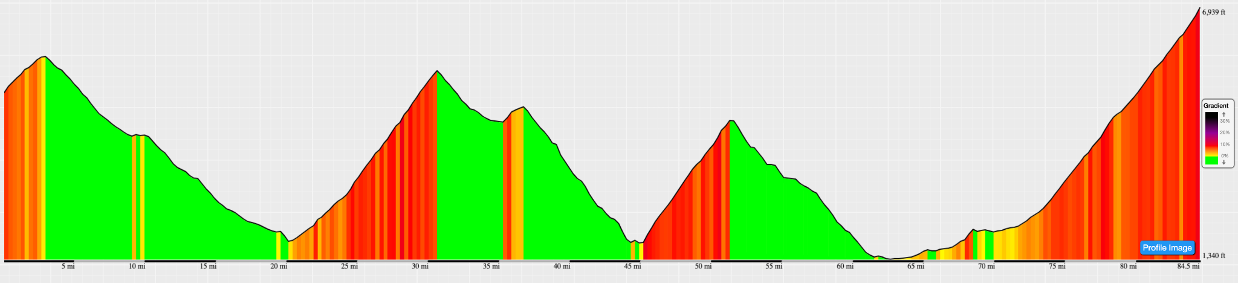The width and height of the screenshot is (1238, 283).
Task: Click the 84.5 mi end distance label
Action: pos(1188,267)
